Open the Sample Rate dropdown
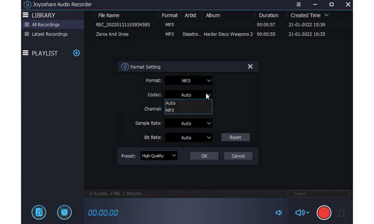The width and height of the screenshot is (374, 224). 188,123
